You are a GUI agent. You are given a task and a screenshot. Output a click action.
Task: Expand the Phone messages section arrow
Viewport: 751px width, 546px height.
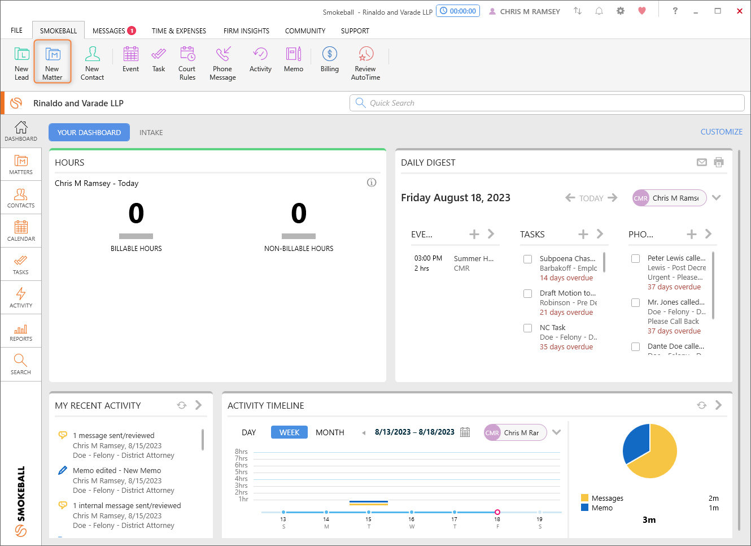tap(708, 234)
